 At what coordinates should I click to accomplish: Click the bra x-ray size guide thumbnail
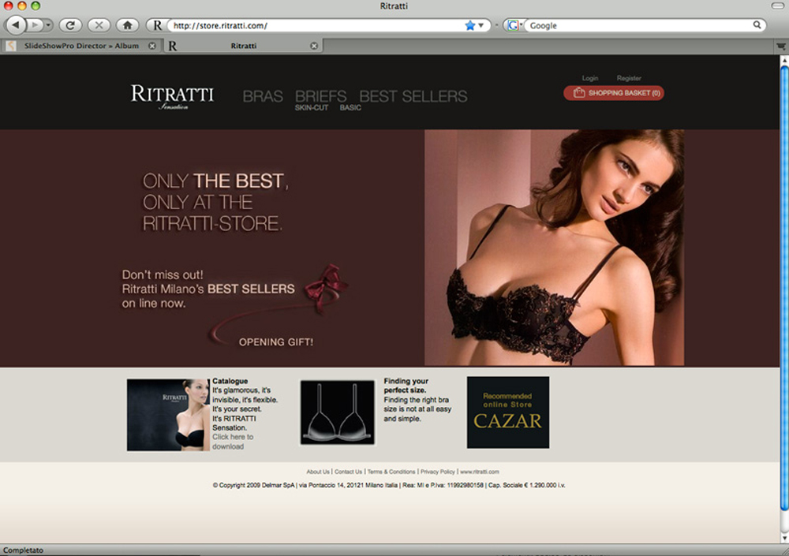(x=338, y=412)
